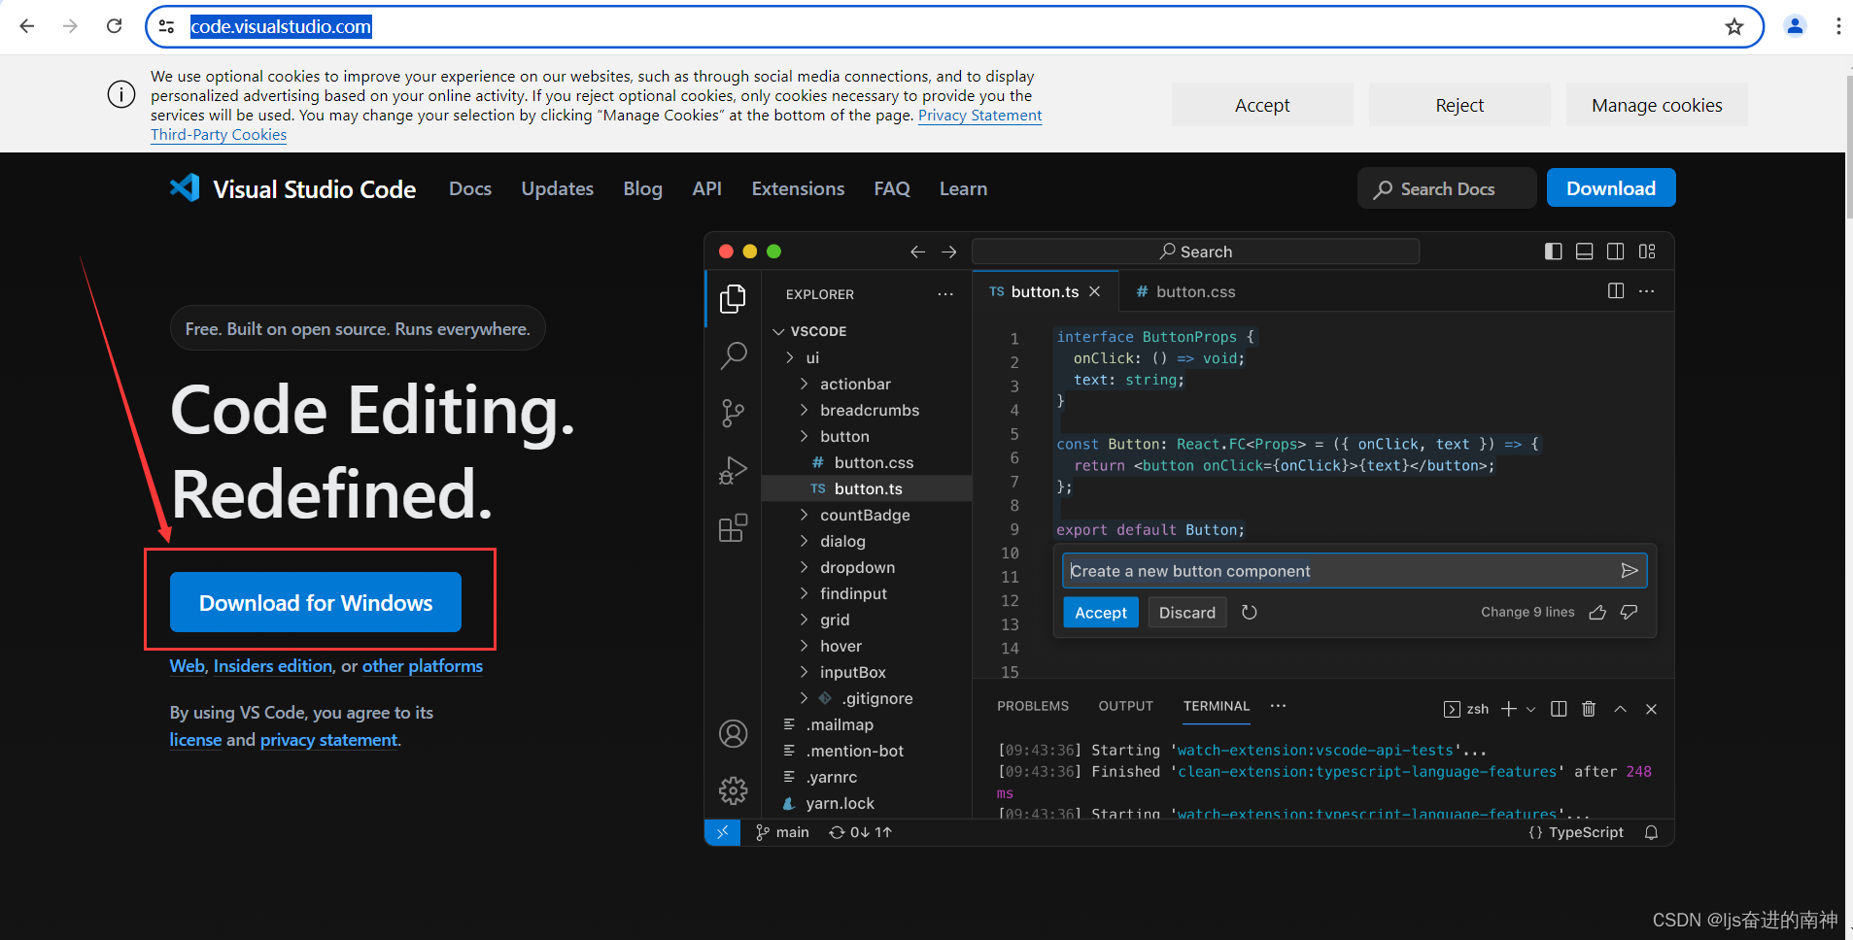The width and height of the screenshot is (1853, 940).
Task: Switch to the PROBLEMS panel tab
Action: tap(1032, 706)
